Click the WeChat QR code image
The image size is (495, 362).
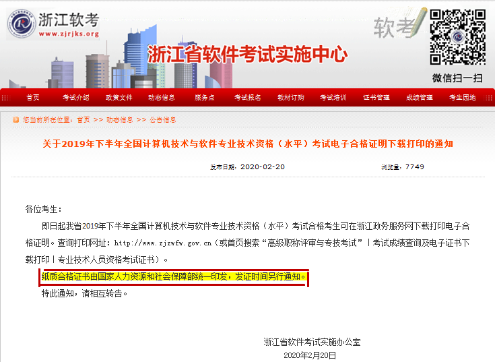pyautogui.click(x=457, y=36)
